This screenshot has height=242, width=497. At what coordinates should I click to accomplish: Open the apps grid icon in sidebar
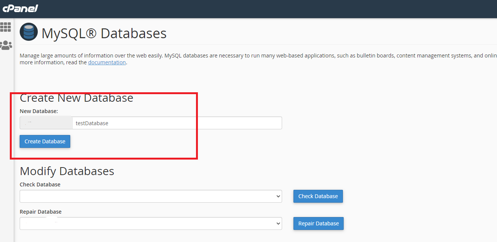click(x=6, y=27)
